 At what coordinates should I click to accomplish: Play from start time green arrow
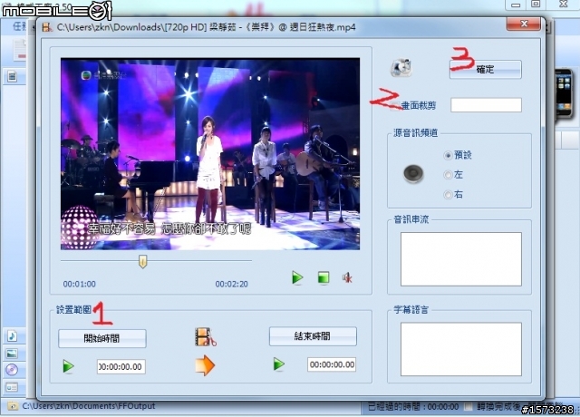(69, 366)
